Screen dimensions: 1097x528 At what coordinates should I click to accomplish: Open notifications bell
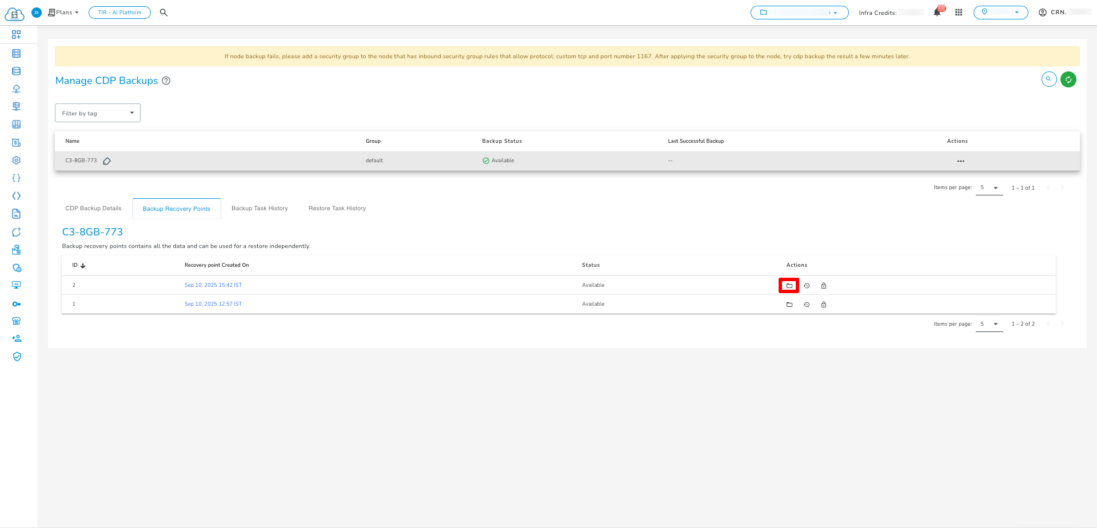point(937,13)
